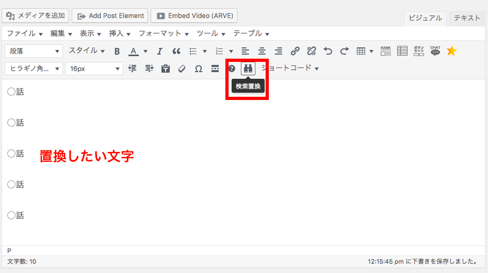Open the 表示 menu
Viewport: 488px width, 273px height.
tap(90, 33)
